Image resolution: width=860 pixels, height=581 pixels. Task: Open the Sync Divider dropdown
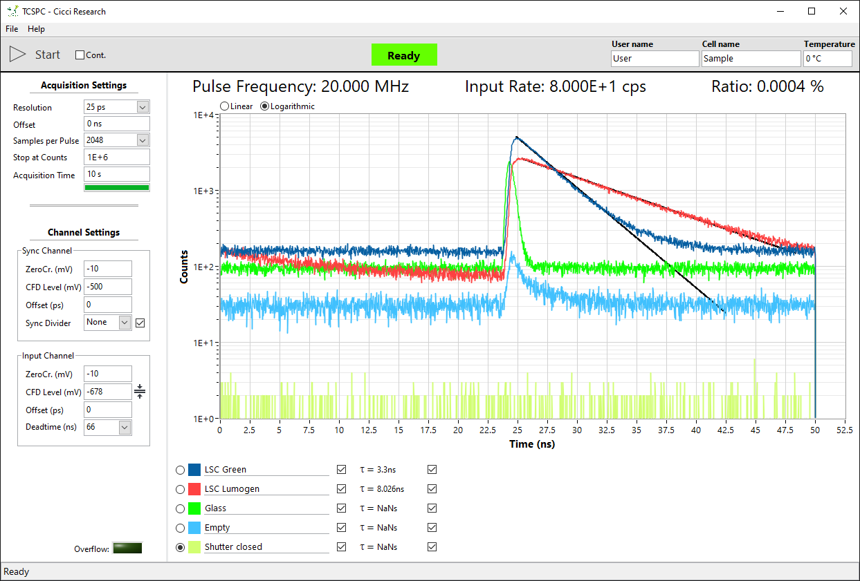pos(125,323)
